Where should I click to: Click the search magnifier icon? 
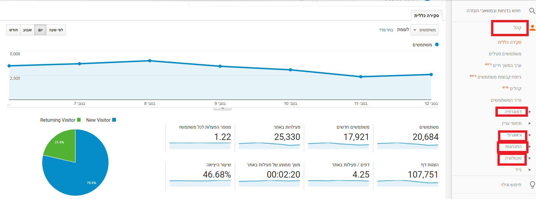[532, 11]
